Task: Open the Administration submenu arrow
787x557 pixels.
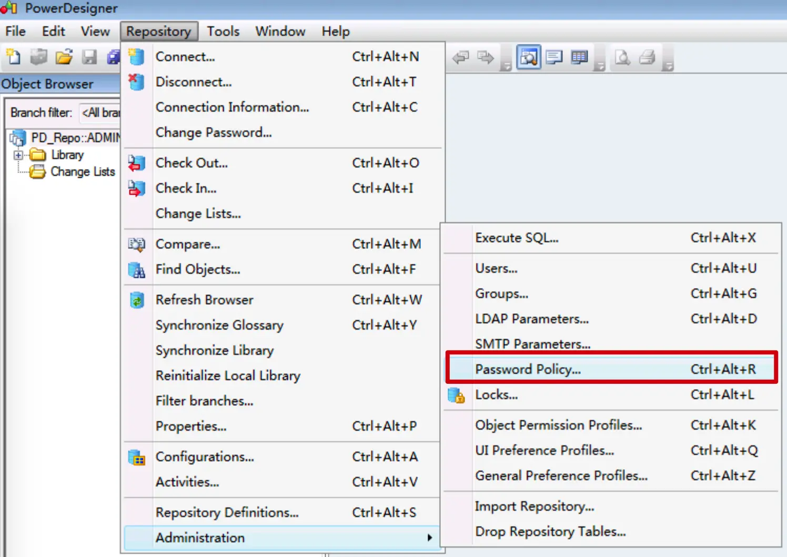Action: coord(430,538)
